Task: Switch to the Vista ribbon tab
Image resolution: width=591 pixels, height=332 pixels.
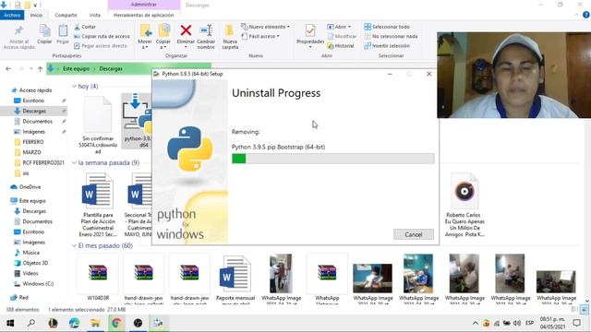Action: pyautogui.click(x=94, y=15)
